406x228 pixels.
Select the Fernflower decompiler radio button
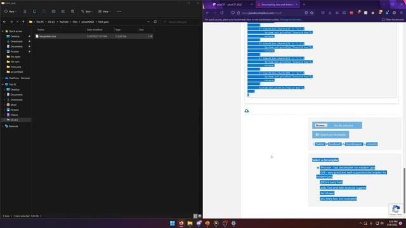click(x=318, y=193)
